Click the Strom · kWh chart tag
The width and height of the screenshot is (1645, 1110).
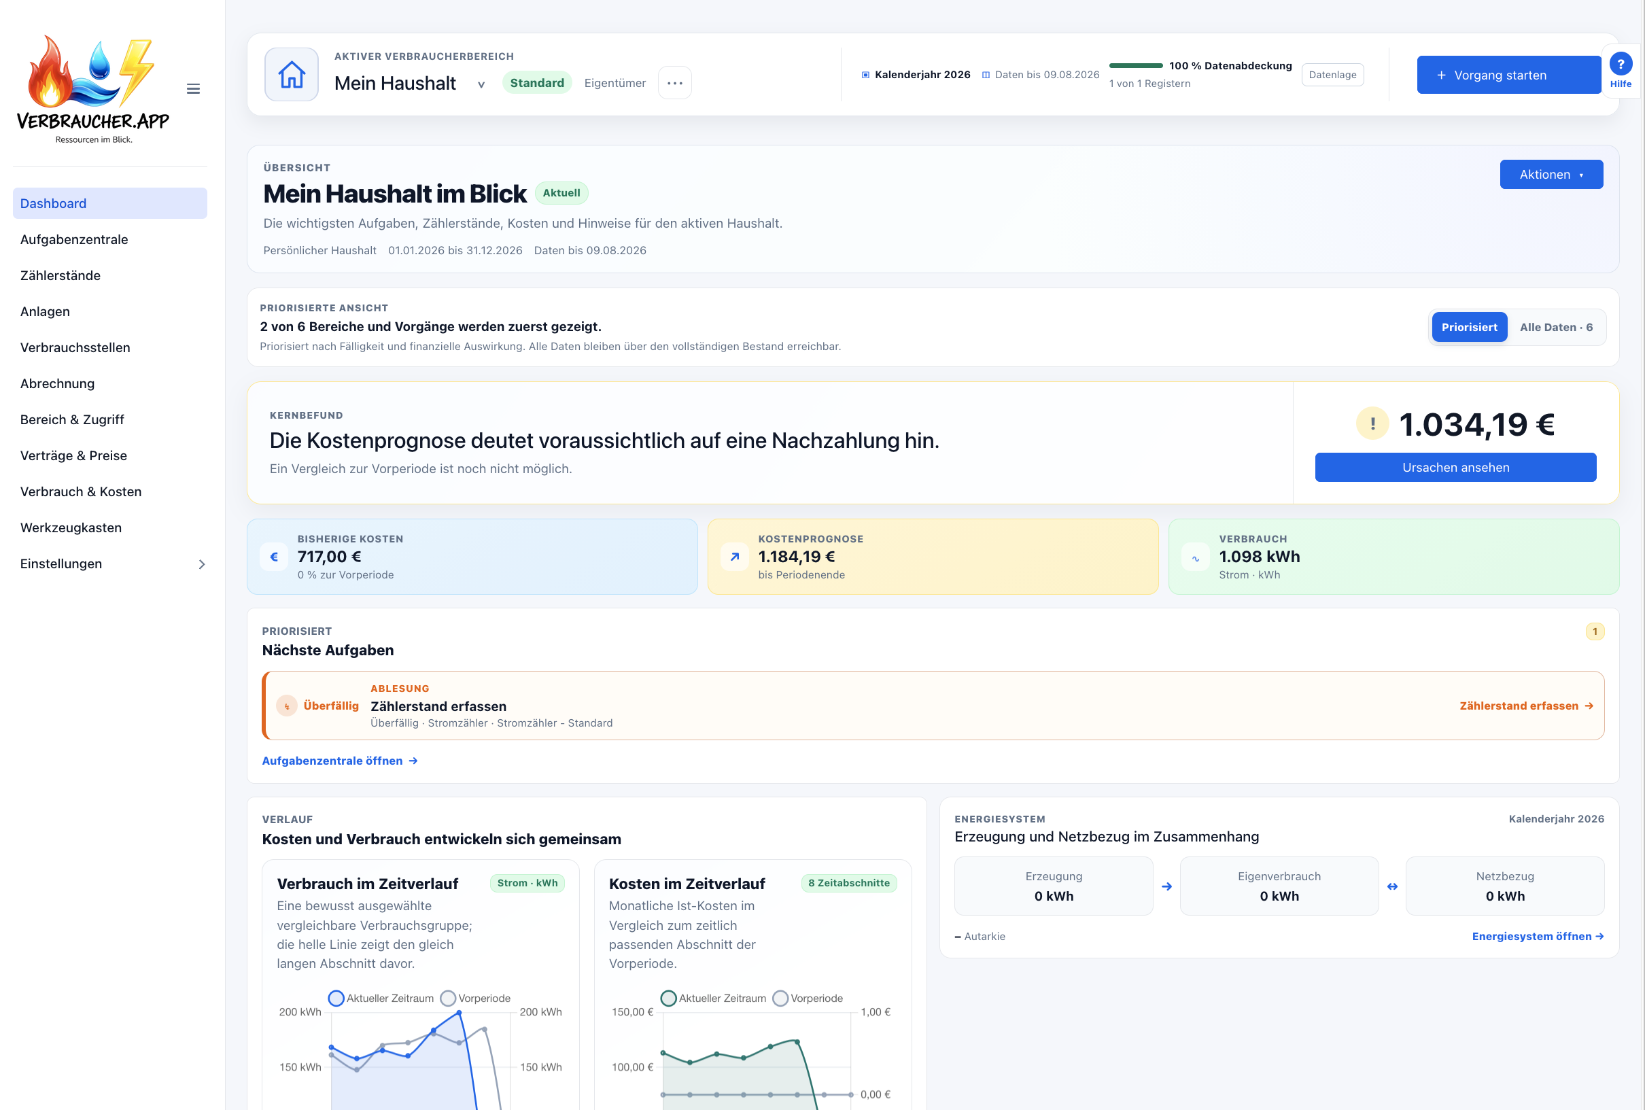coord(527,883)
